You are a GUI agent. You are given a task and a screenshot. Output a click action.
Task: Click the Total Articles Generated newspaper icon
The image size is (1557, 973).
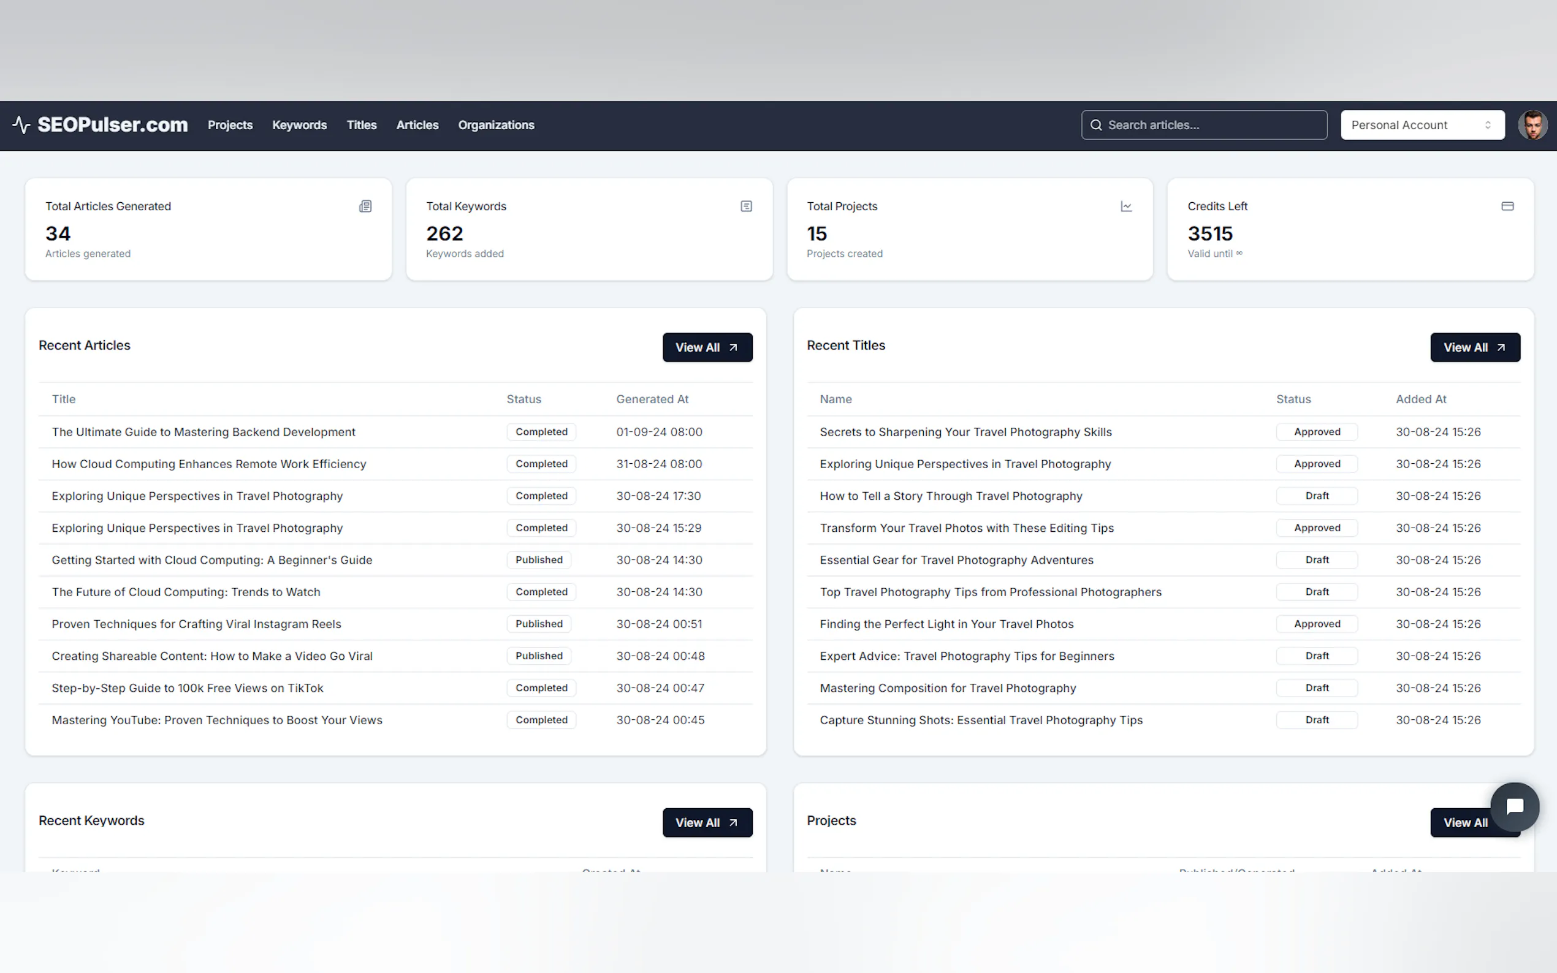365,206
